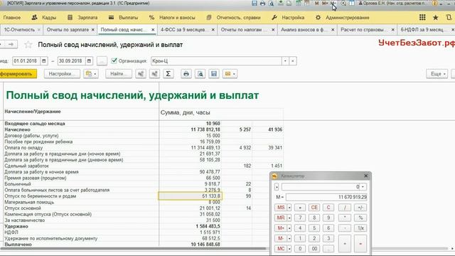Open Налоги и взносы section
Screen dimensions: 455x256
point(172,17)
